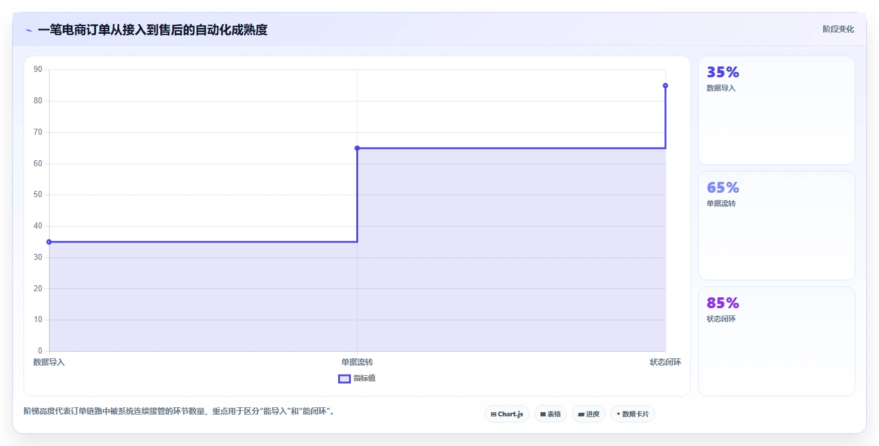Open the 85% 状态闭环 card
The image size is (879, 446).
(777, 341)
